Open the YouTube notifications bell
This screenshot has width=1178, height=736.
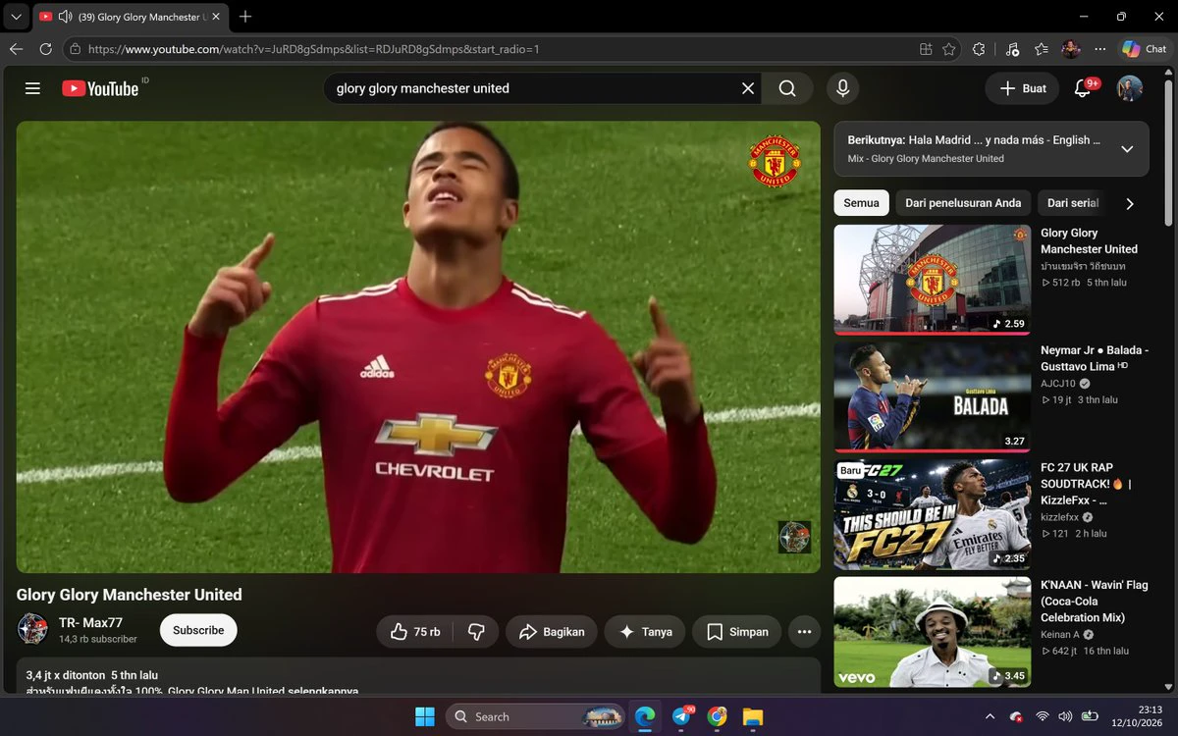pyautogui.click(x=1083, y=88)
